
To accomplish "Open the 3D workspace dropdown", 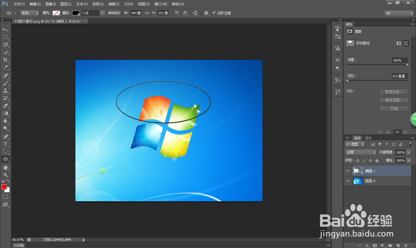I will coord(399,13).
